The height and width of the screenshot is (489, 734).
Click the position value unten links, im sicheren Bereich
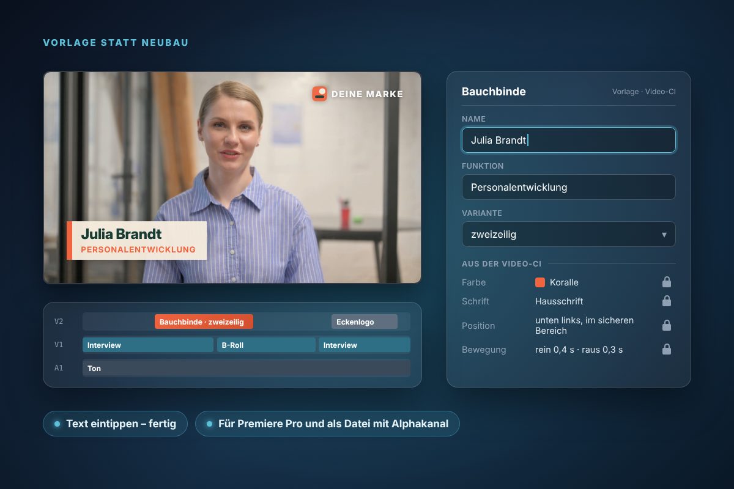click(x=584, y=325)
